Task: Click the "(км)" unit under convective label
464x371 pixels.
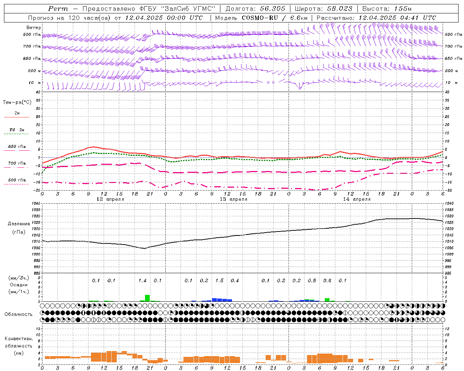Action: [19, 353]
